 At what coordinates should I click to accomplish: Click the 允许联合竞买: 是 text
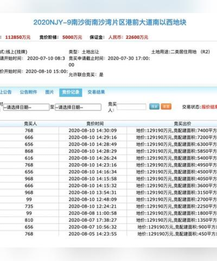86,75
